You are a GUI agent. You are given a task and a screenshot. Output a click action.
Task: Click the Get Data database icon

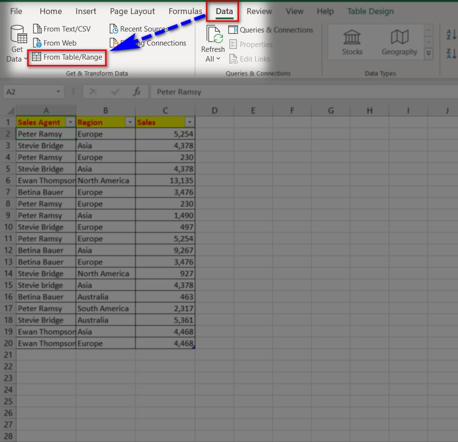coord(17,35)
